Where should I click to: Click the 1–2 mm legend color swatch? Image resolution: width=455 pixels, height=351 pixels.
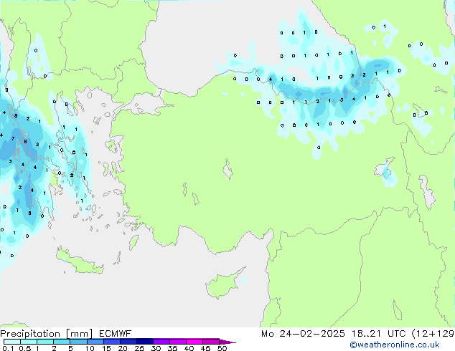point(45,342)
